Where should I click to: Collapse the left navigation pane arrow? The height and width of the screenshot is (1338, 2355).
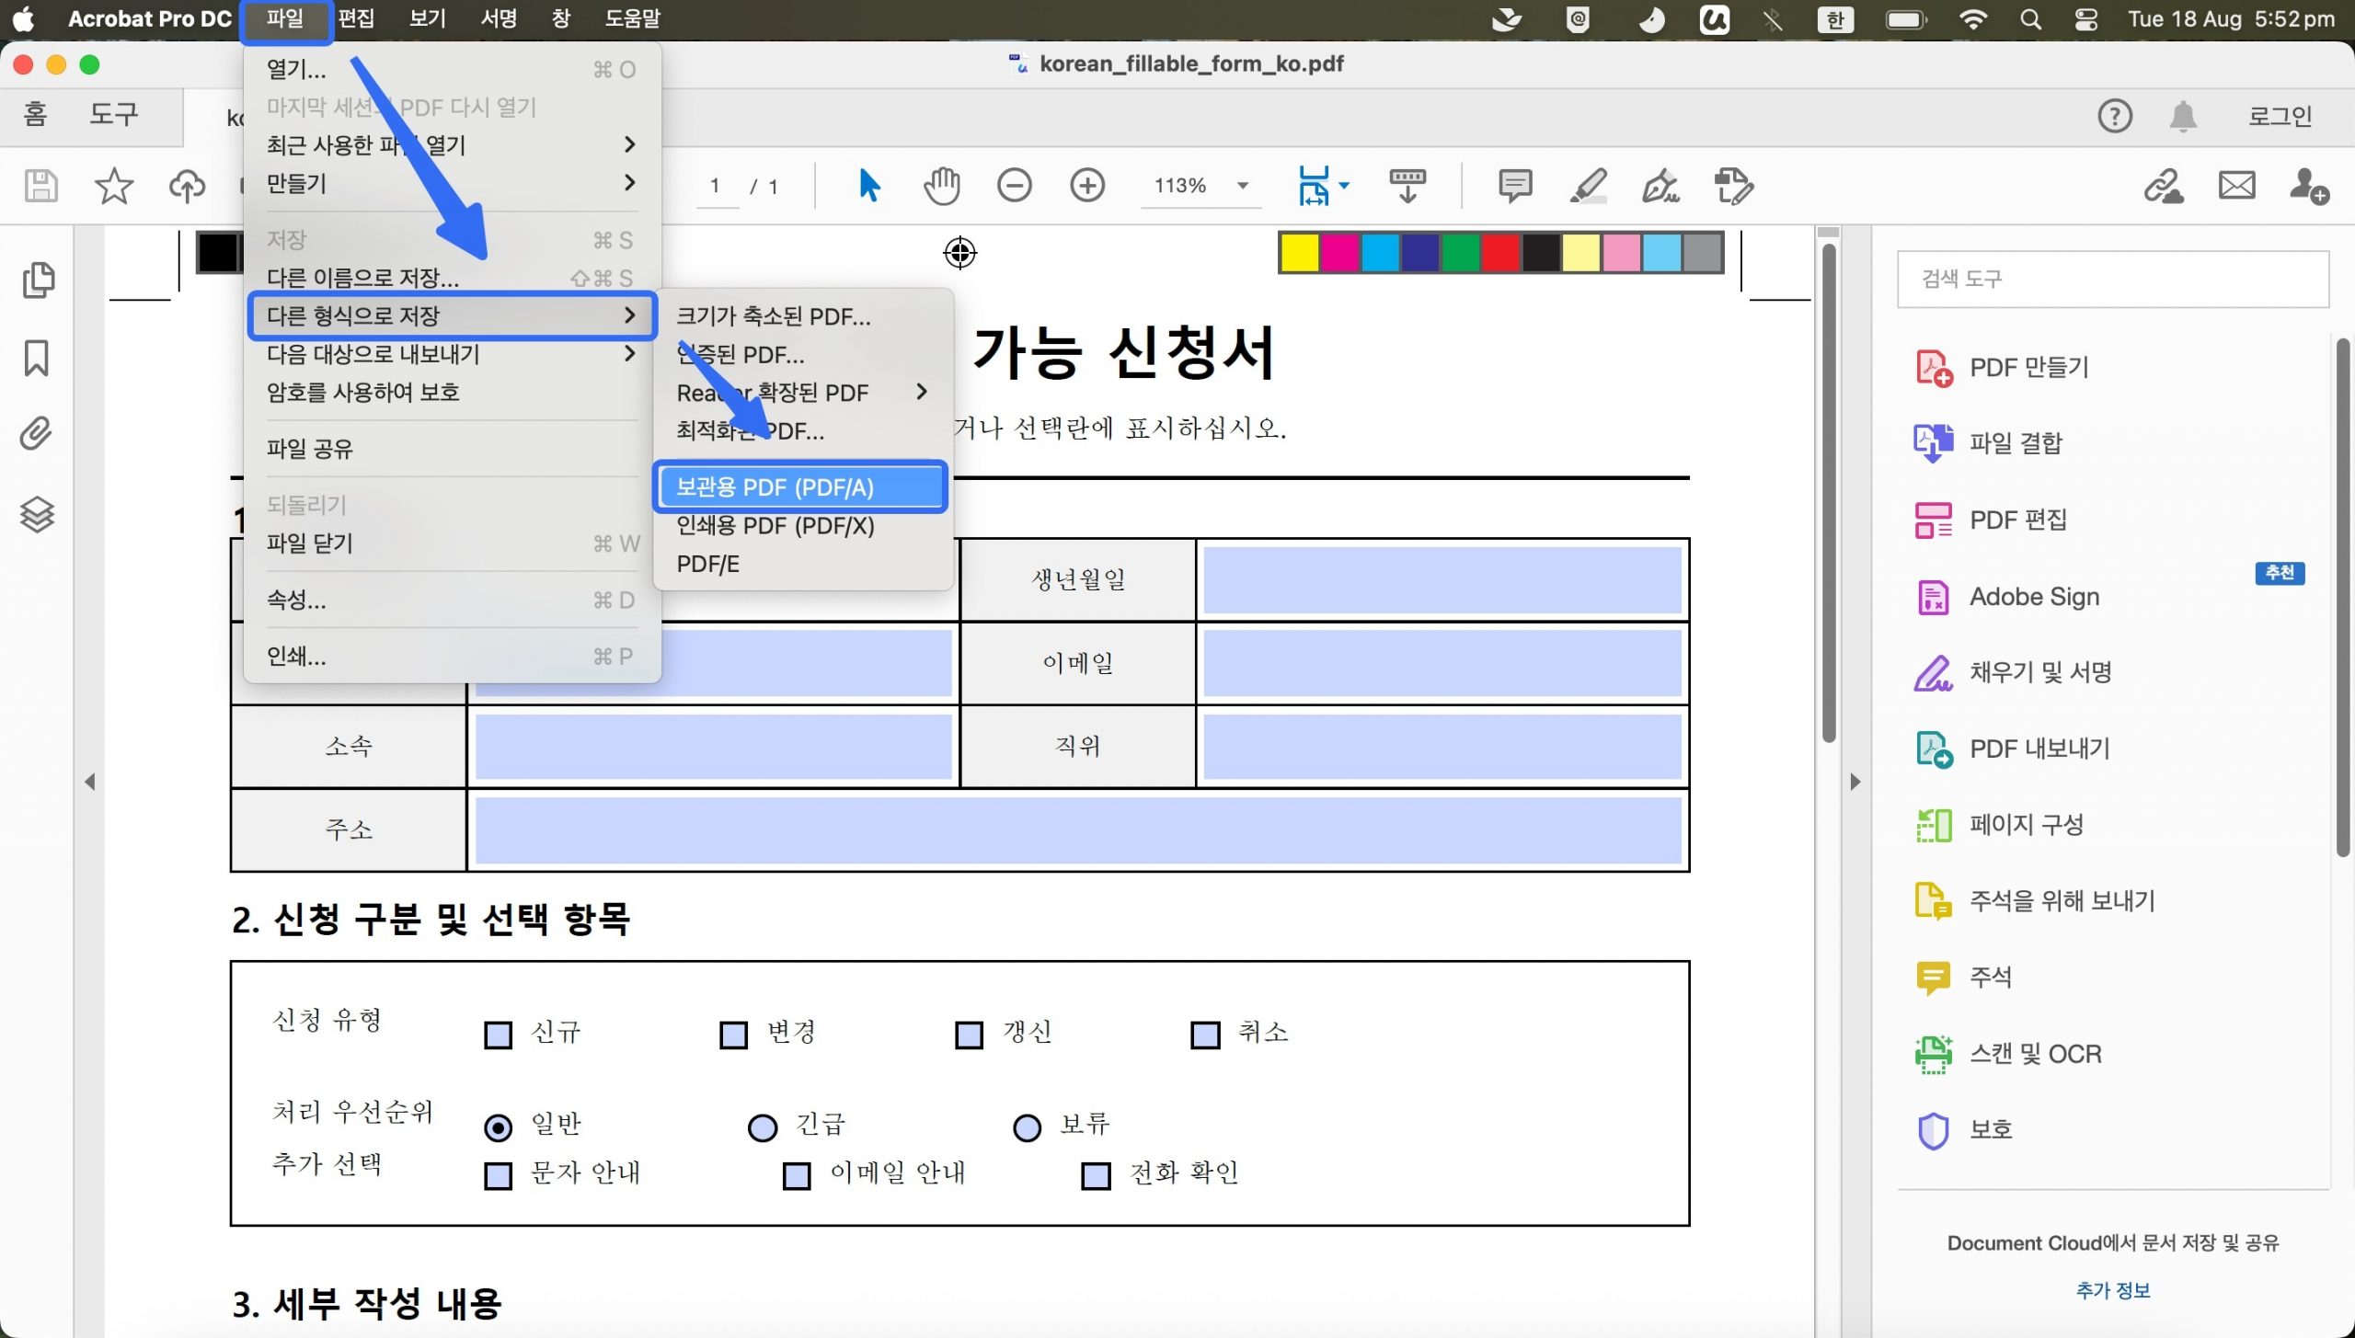click(x=89, y=782)
